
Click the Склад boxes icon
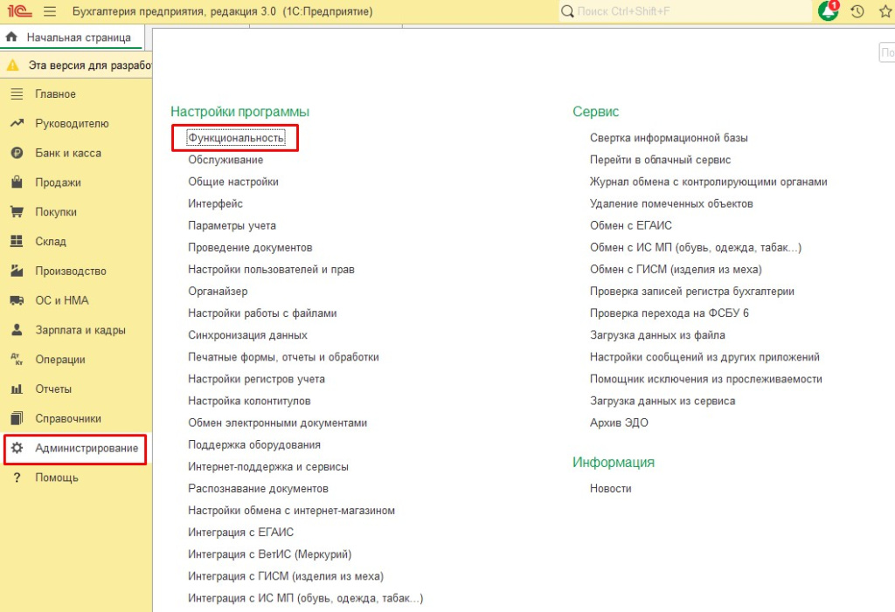point(17,241)
